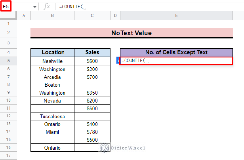
Task: Select row 12 header
Action: pyautogui.click(x=8, y=116)
